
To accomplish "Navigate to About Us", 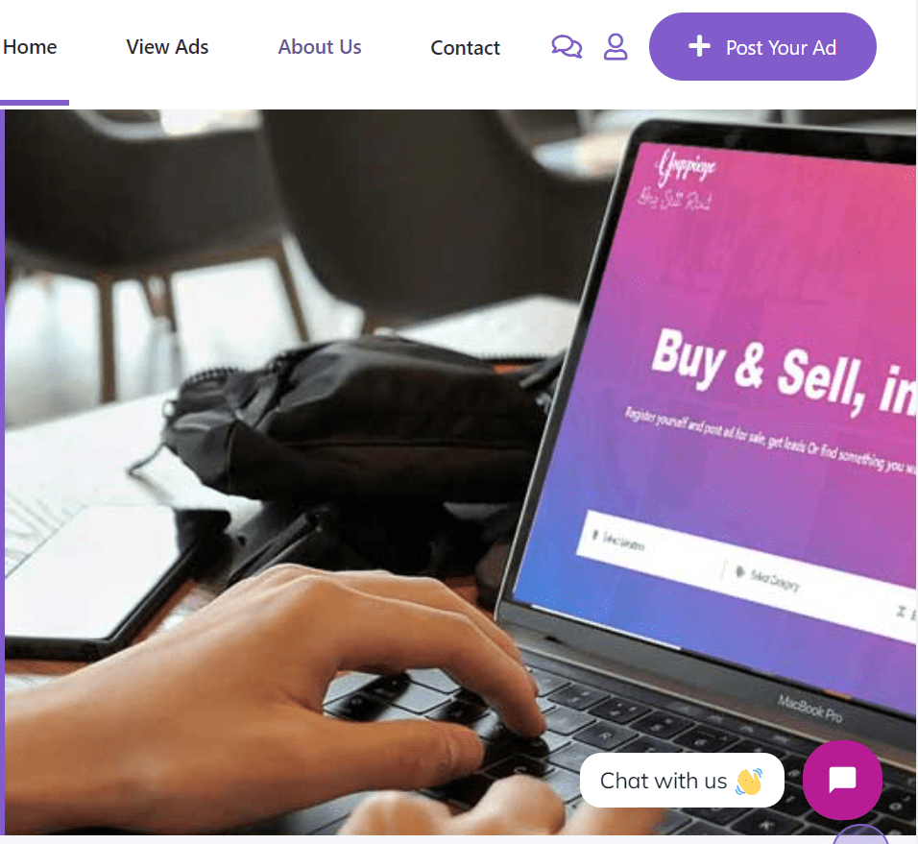I will tap(320, 47).
